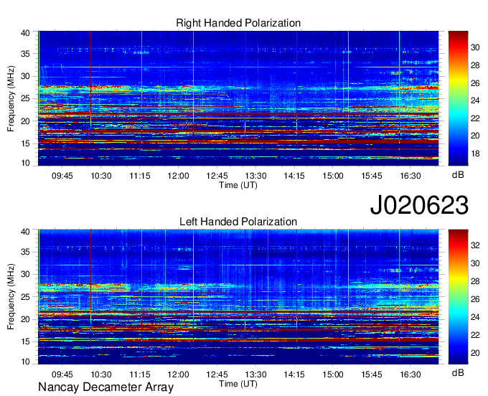Click the 14:15 time tick of the left-handed plot

coord(294,374)
